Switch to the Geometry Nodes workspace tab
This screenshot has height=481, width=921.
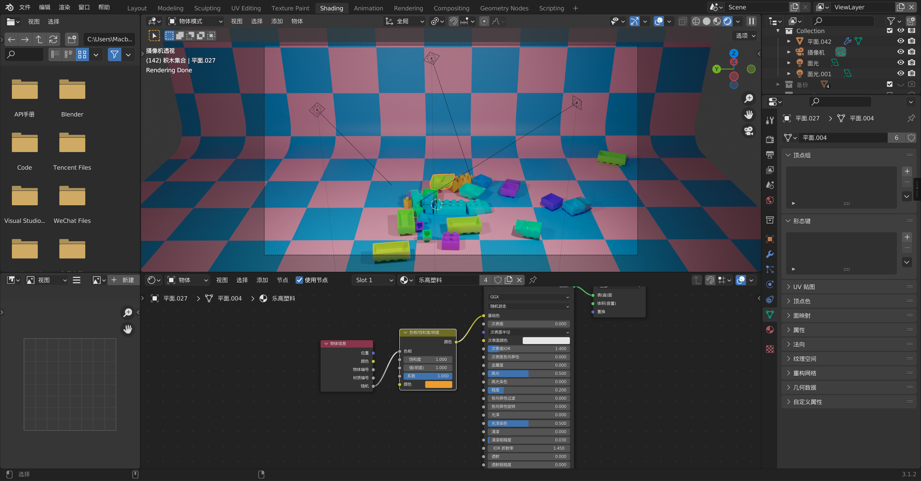pyautogui.click(x=504, y=8)
